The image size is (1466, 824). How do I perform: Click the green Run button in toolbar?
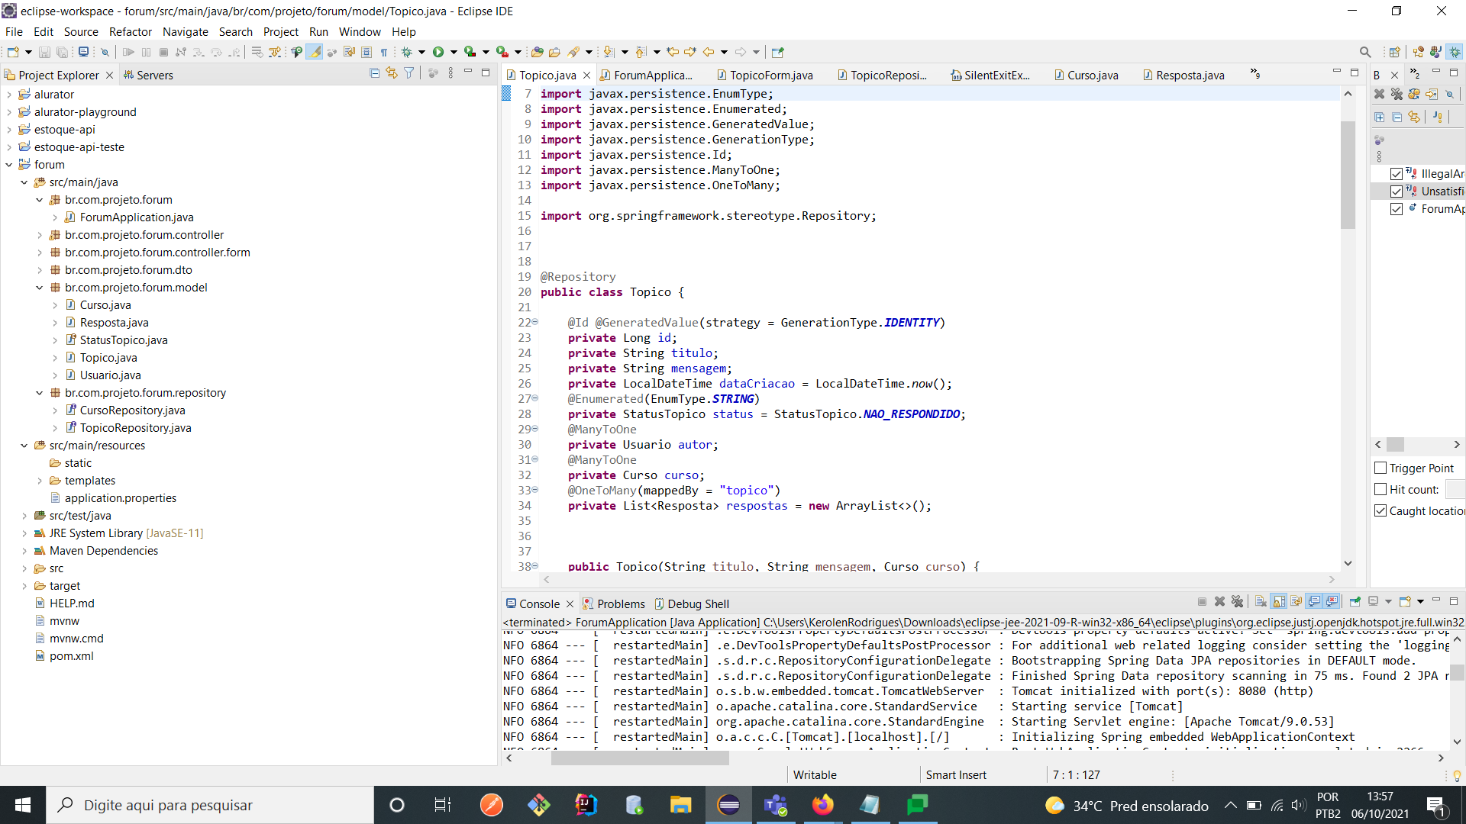(438, 52)
